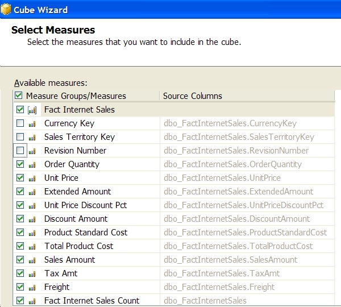Select the Fact Internet Sales row label

point(80,110)
